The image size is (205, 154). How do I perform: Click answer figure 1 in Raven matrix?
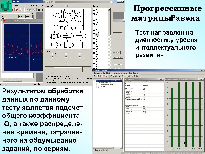click(x=55, y=36)
